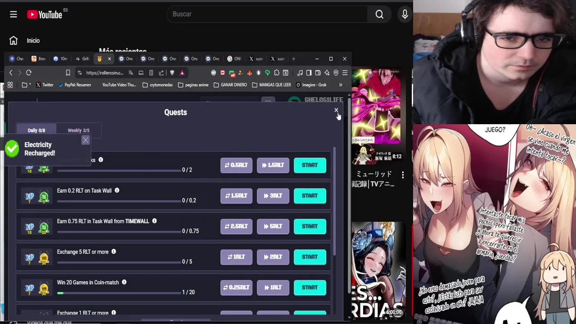
Task: Show info for TIMEWALL quest
Action: (x=154, y=221)
